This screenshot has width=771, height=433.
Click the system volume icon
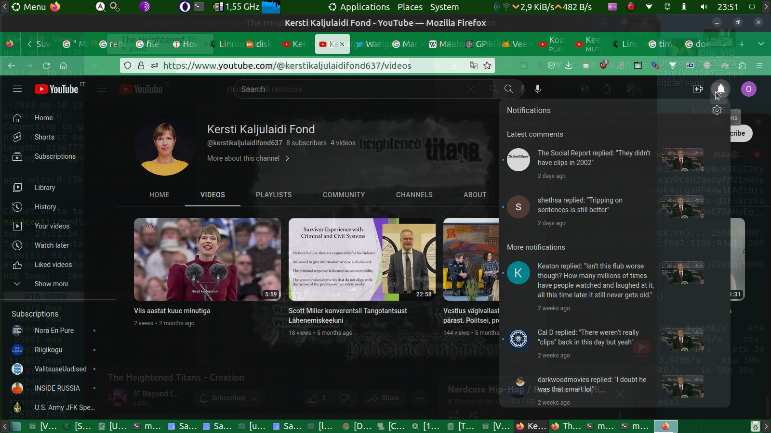point(704,7)
